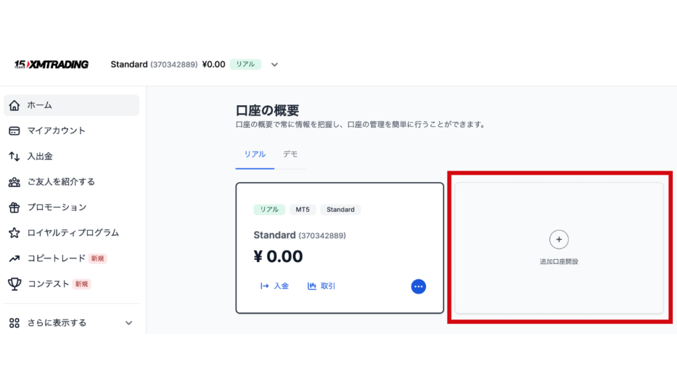Click the refer-a-friend people icon
Image resolution: width=677 pixels, height=381 pixels.
(x=15, y=182)
